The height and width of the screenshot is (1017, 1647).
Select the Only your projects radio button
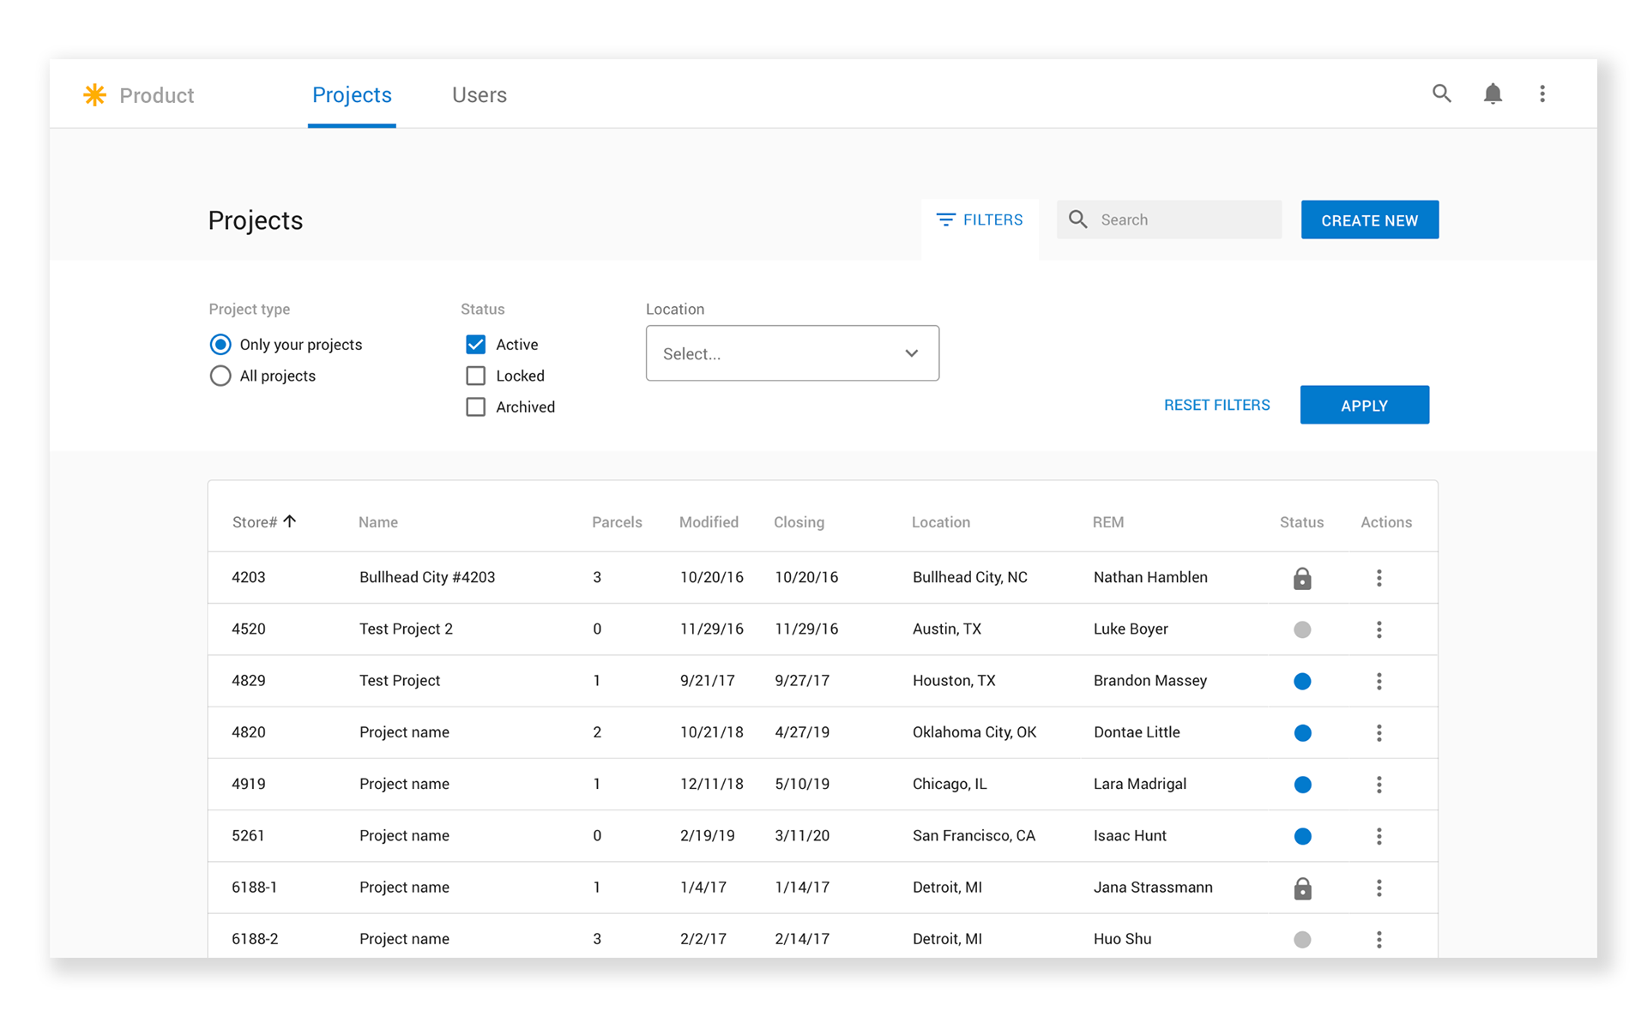pyautogui.click(x=220, y=344)
